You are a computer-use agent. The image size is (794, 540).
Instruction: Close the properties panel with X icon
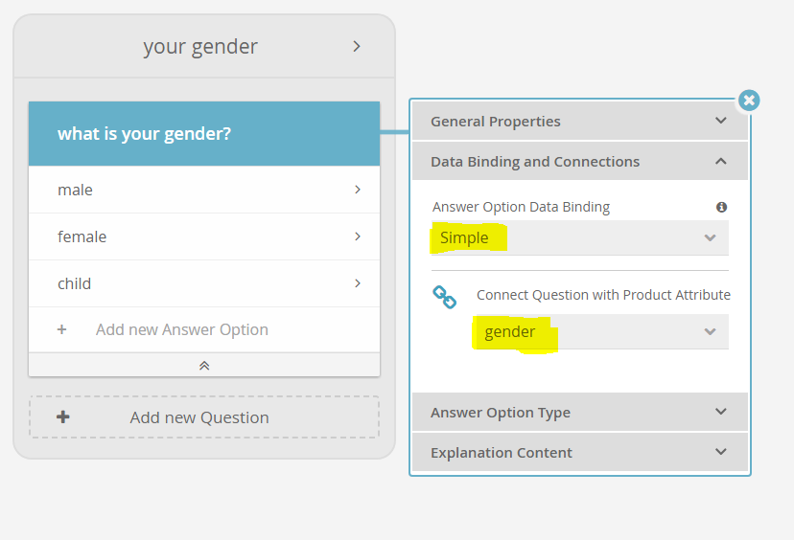pos(749,101)
